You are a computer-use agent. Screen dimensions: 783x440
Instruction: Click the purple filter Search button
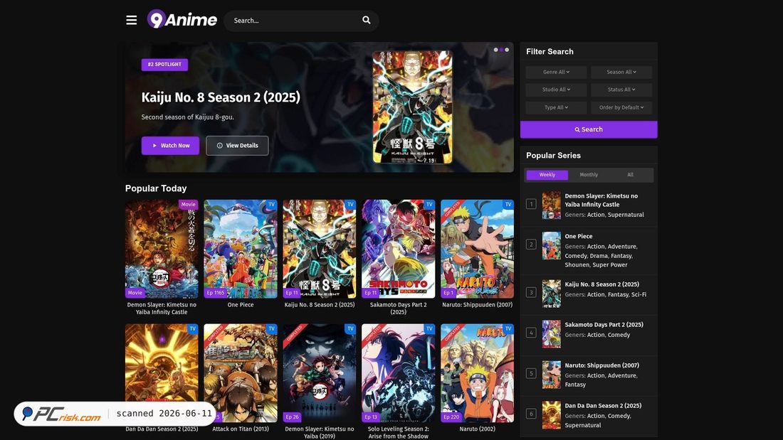pos(589,129)
